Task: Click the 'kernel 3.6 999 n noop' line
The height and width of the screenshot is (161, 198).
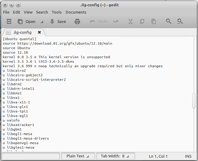Action: coord(83,66)
